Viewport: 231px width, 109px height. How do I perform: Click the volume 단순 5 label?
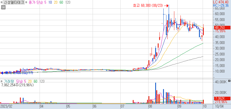pyautogui.click(x=21, y=81)
